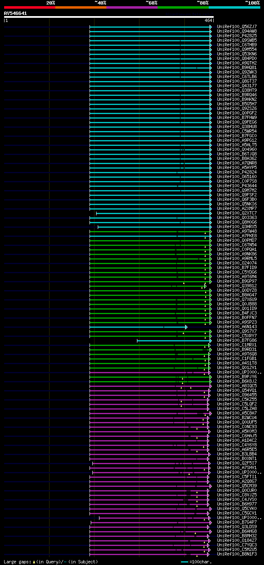264x565 pixels.
Task: Click the purple ~60% identity legend segment
Action: coord(132,7)
